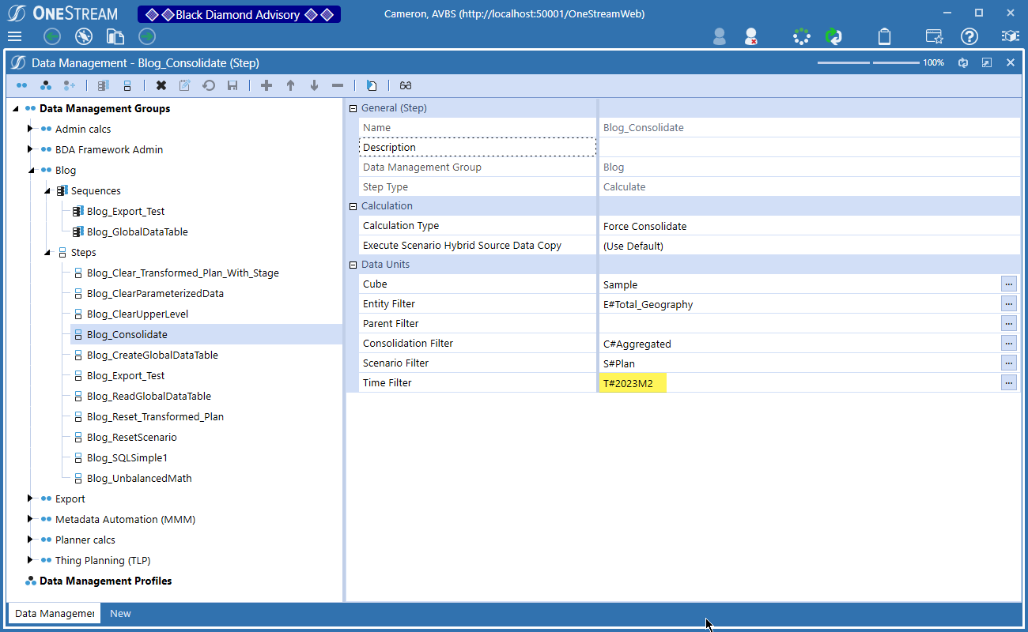Click the Create Sequence toolbar icon
The width and height of the screenshot is (1028, 632).
click(104, 85)
